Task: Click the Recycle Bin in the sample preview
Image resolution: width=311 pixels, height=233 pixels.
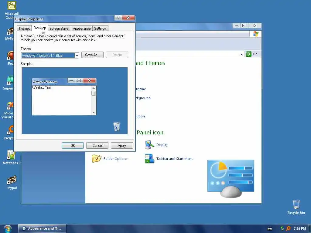Action: tap(117, 127)
